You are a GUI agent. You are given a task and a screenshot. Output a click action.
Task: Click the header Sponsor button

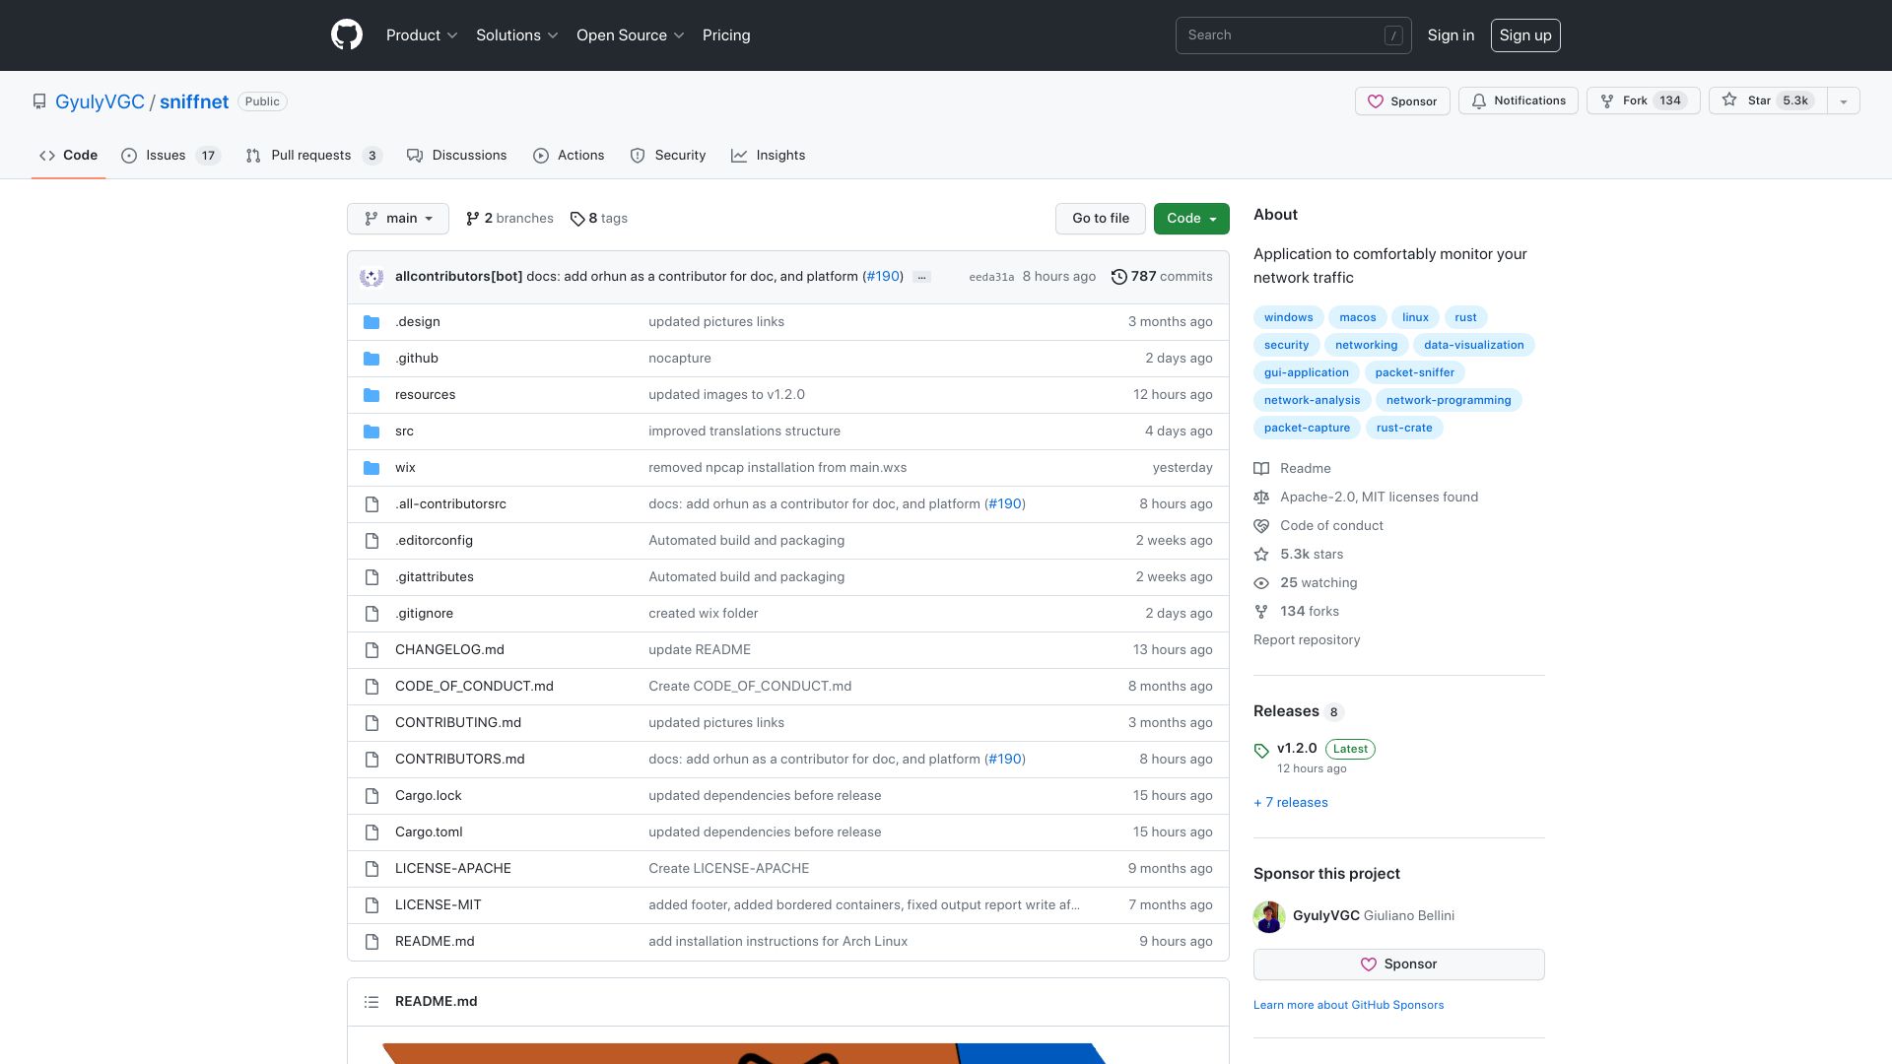(x=1402, y=101)
